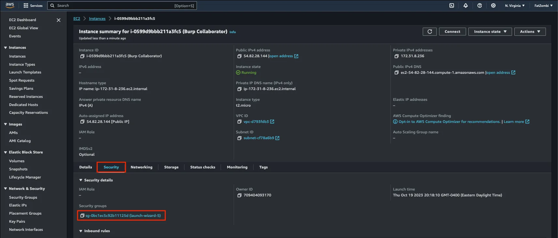Image resolution: width=558 pixels, height=238 pixels.
Task: Open the notifications bell
Action: click(465, 6)
